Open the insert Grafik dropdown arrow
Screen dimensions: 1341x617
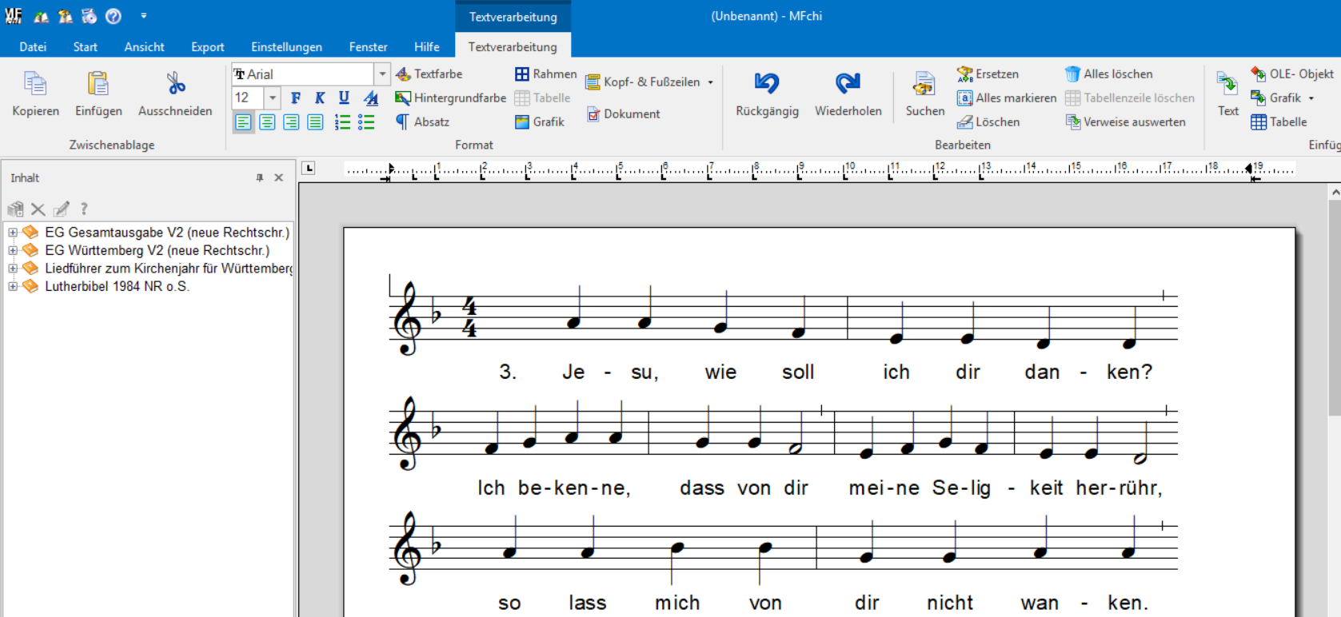1311,98
